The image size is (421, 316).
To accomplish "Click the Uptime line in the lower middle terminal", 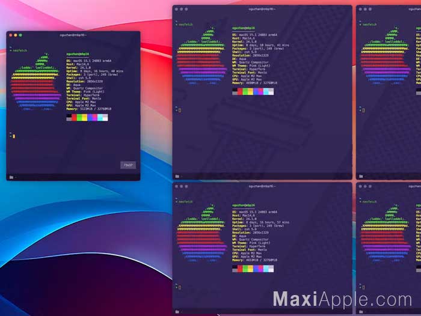I will pyautogui.click(x=260, y=222).
